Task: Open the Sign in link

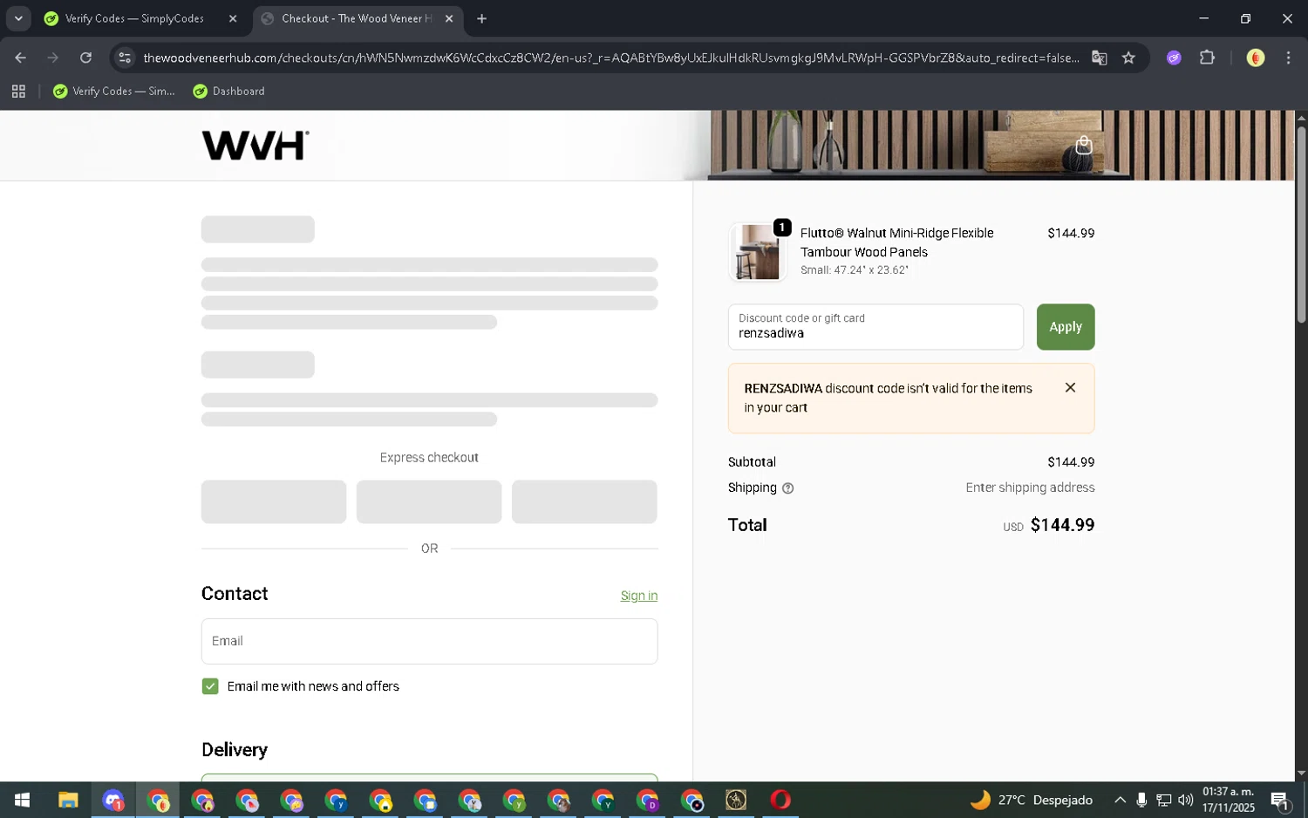Action: (x=639, y=596)
